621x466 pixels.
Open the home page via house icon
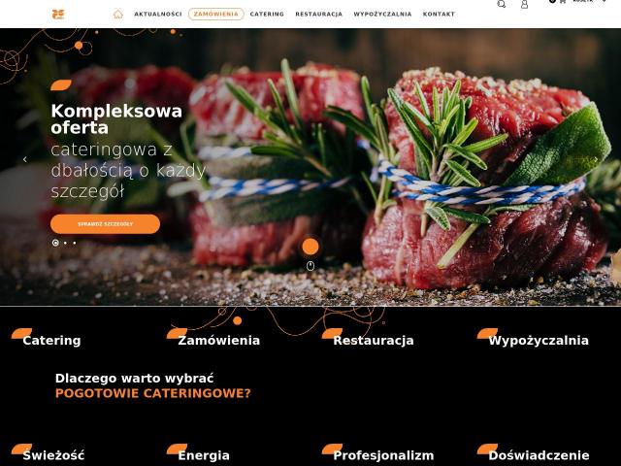click(x=118, y=14)
